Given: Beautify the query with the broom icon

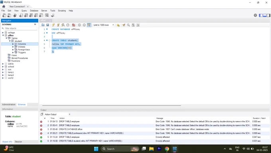Looking at the screenshot, I should [x=124, y=25].
